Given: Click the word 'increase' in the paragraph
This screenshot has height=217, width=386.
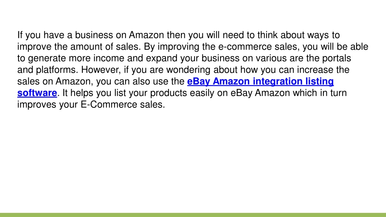Looking at the screenshot, I should pos(315,70).
